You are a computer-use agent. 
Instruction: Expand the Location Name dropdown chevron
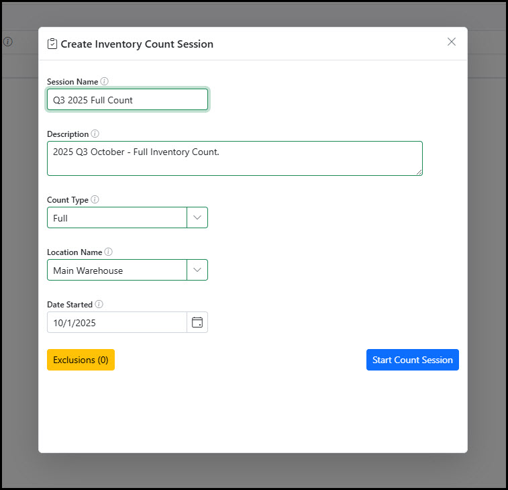coord(197,270)
